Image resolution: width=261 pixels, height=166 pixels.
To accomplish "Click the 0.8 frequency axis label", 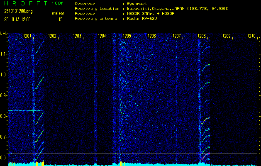I will coord(4,116).
